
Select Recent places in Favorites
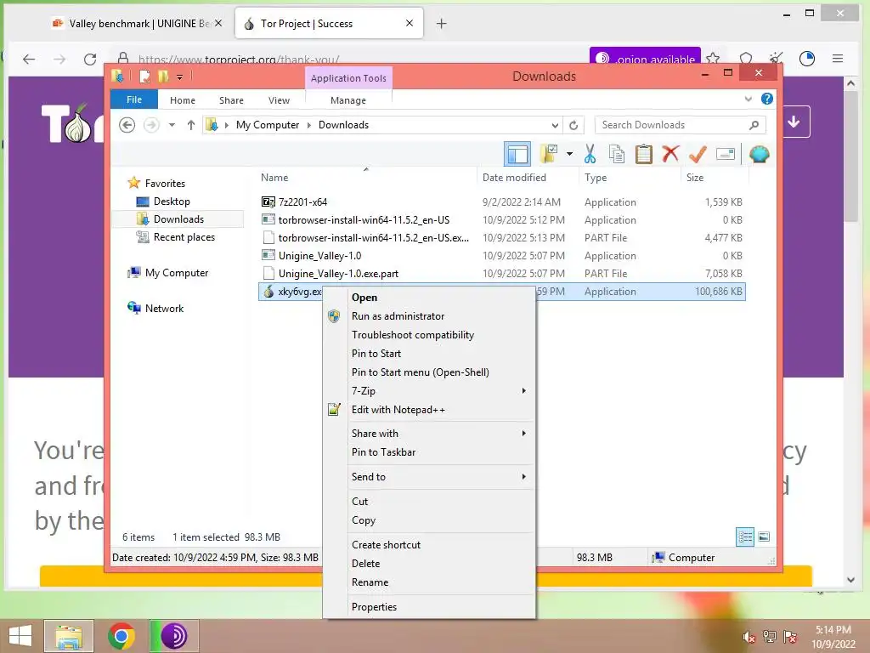[x=184, y=237]
